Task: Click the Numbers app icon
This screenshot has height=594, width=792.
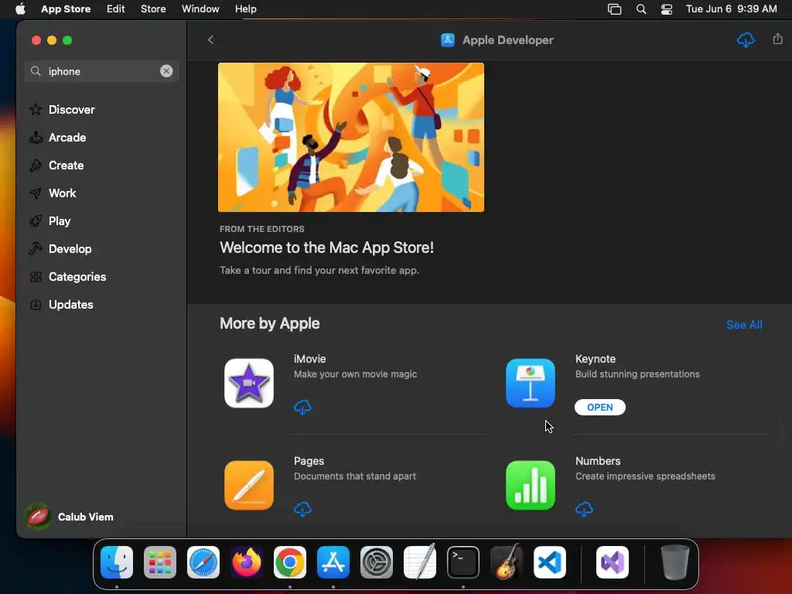Action: tap(531, 485)
